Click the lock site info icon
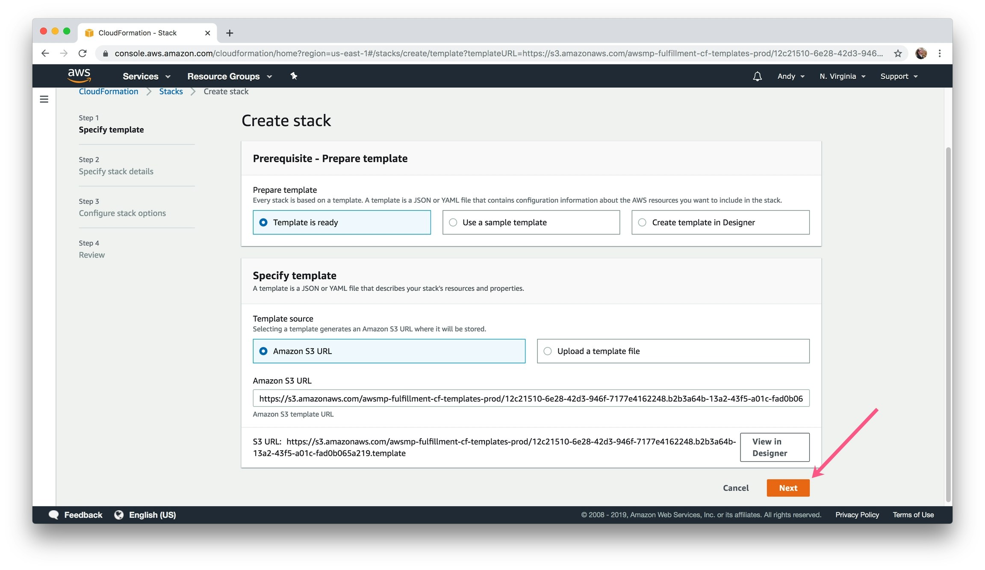Screen dimensions: 985x570 tap(105, 53)
